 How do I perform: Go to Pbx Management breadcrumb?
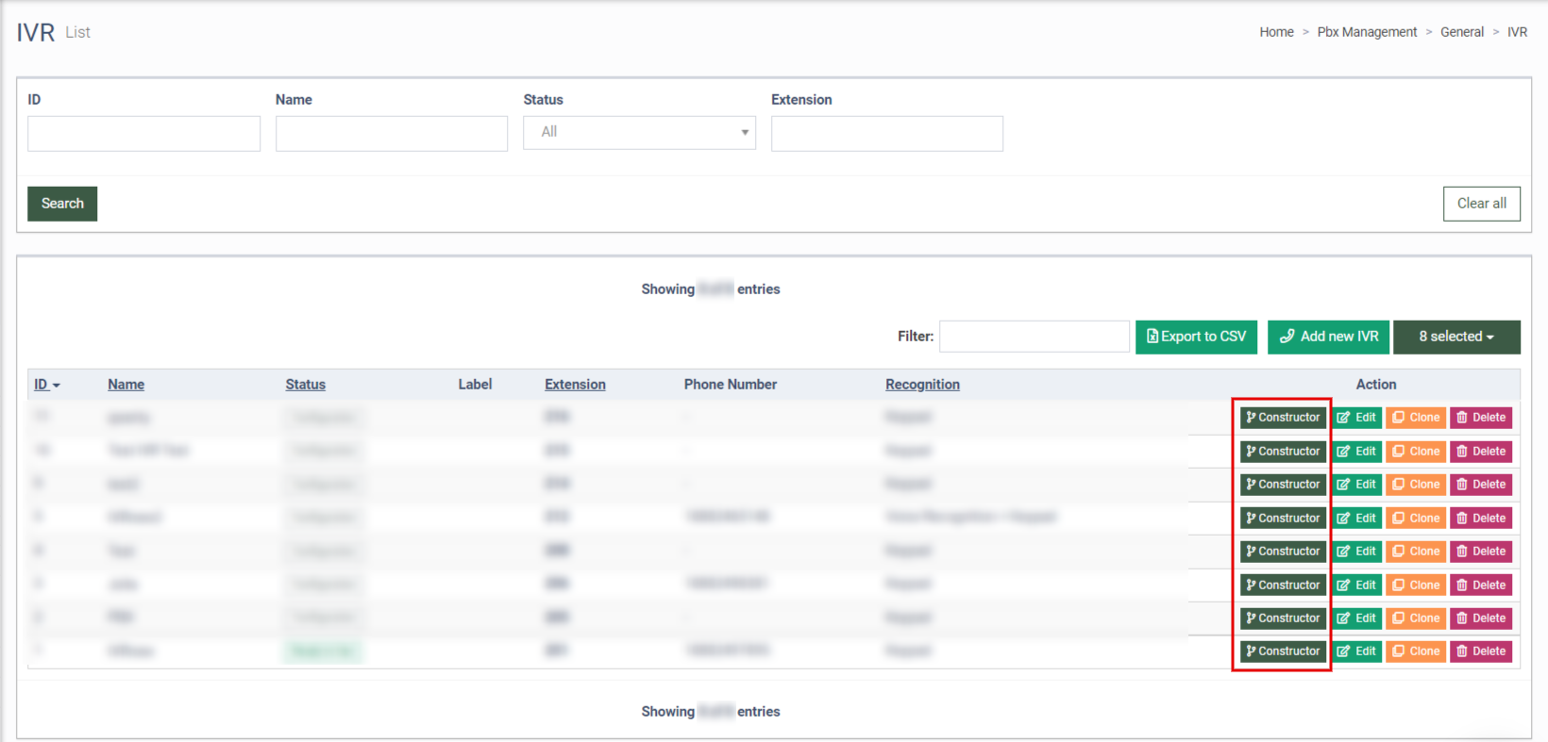pyautogui.click(x=1367, y=32)
